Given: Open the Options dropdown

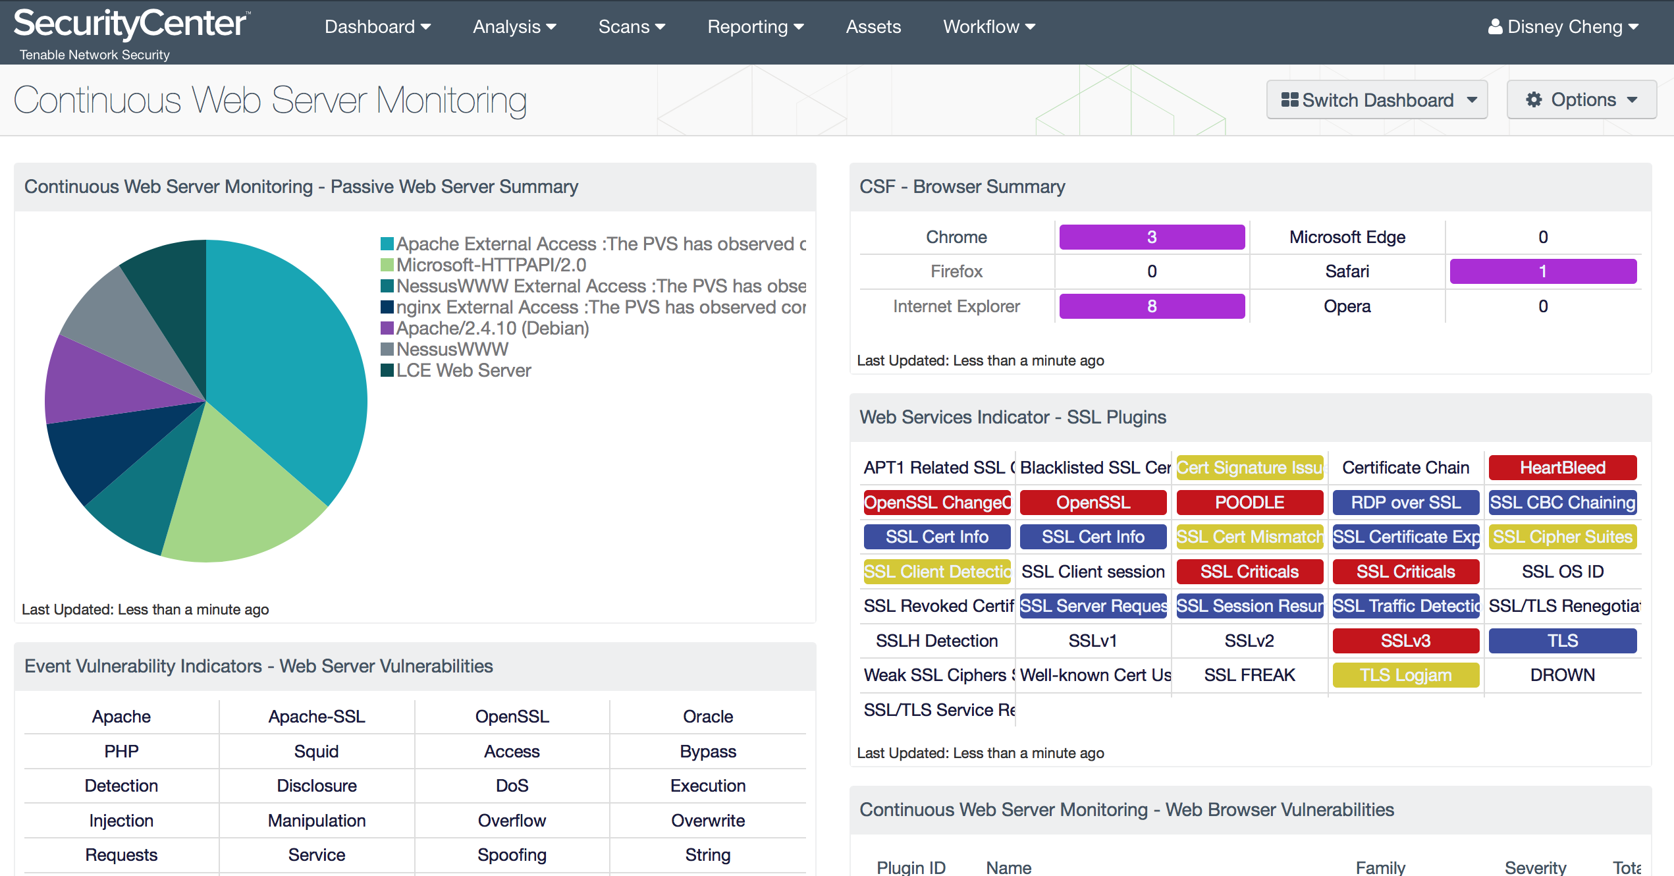Looking at the screenshot, I should click(x=1582, y=100).
